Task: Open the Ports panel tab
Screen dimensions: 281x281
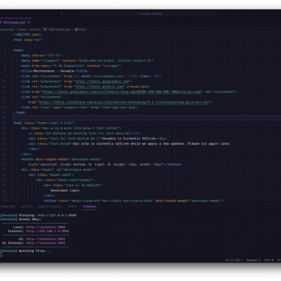Action: point(72,207)
